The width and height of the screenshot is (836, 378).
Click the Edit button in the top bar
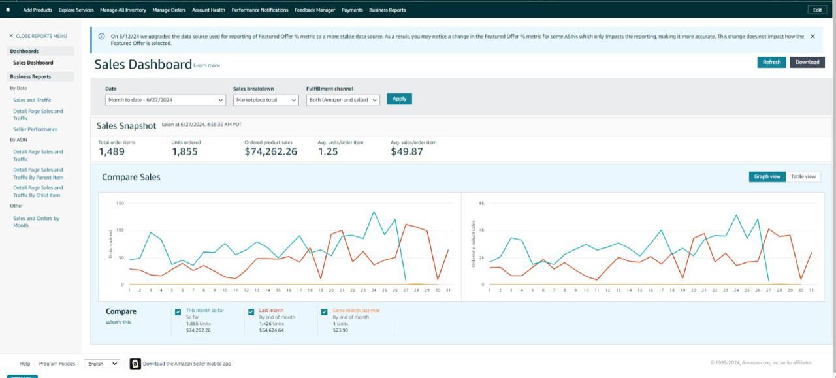click(x=817, y=10)
